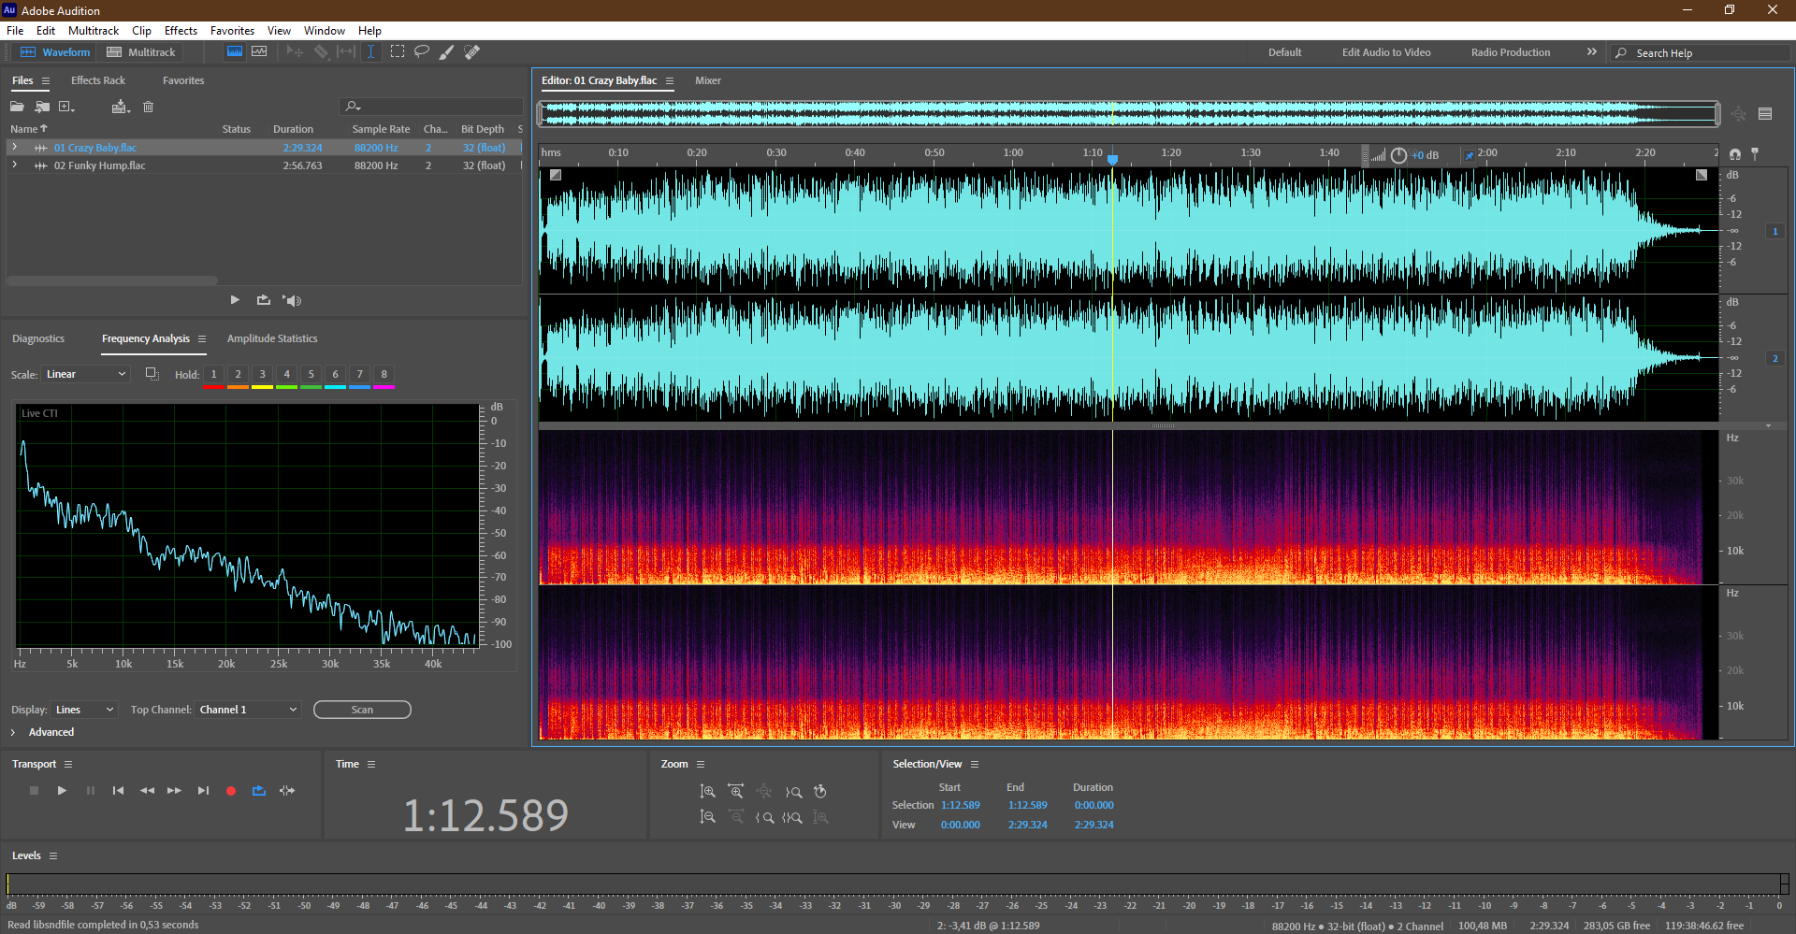Toggle Auto-Play in Files panel preview
The width and height of the screenshot is (1796, 934).
pos(292,300)
